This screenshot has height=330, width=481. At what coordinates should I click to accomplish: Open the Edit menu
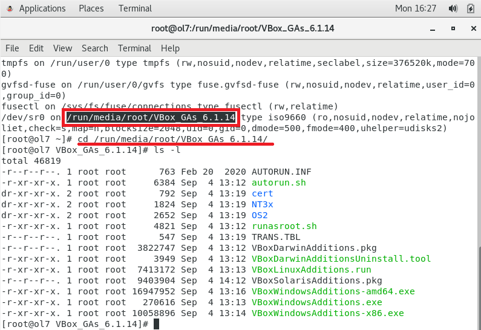(36, 48)
